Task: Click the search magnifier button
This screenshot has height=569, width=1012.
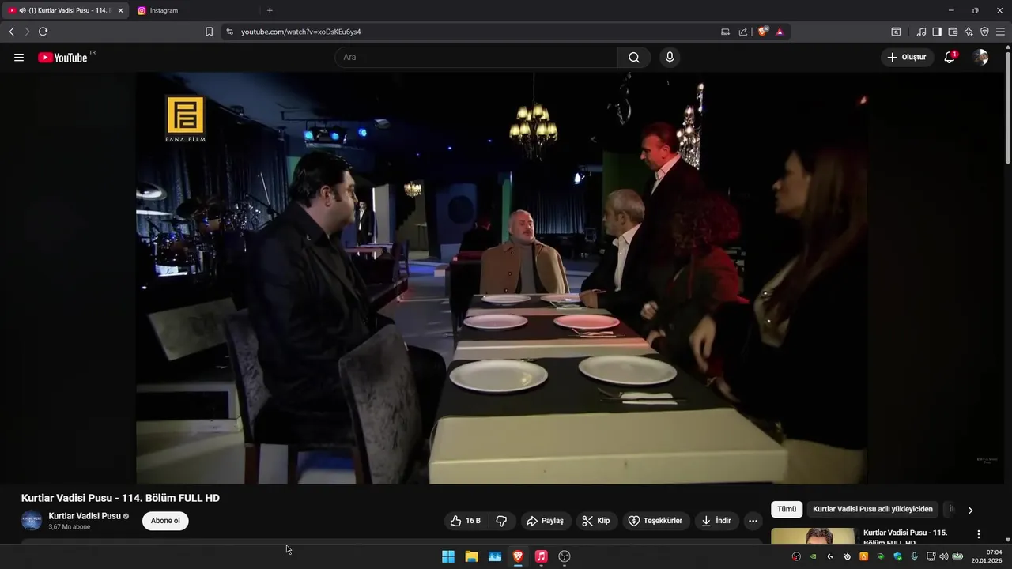Action: click(634, 58)
